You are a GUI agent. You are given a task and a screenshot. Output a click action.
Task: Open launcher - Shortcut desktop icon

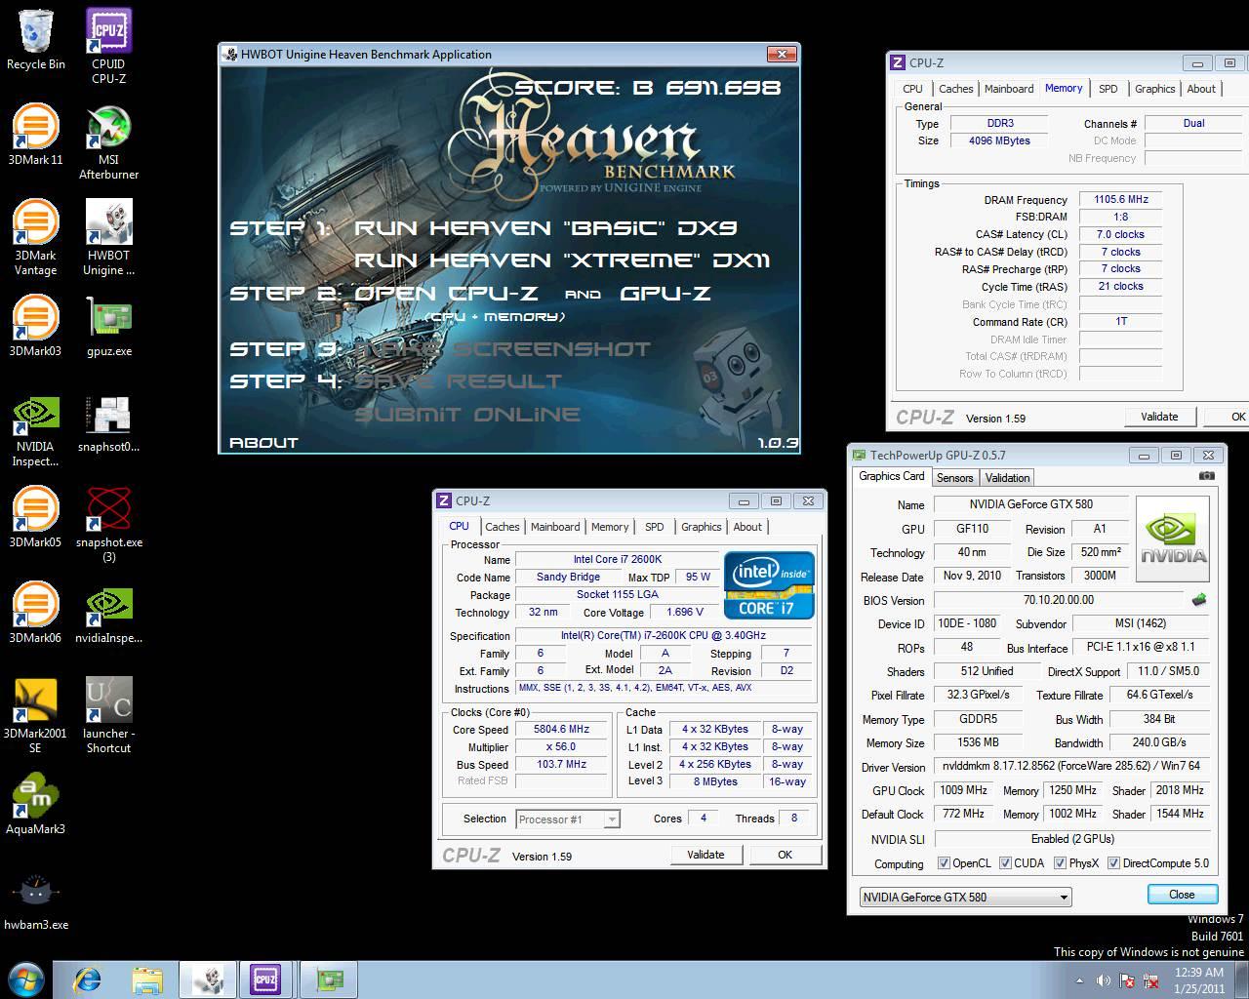tap(108, 715)
